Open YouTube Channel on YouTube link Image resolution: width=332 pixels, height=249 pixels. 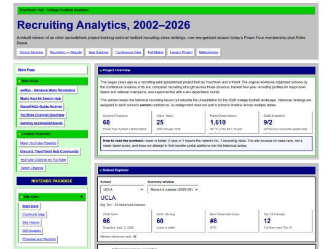point(43,160)
